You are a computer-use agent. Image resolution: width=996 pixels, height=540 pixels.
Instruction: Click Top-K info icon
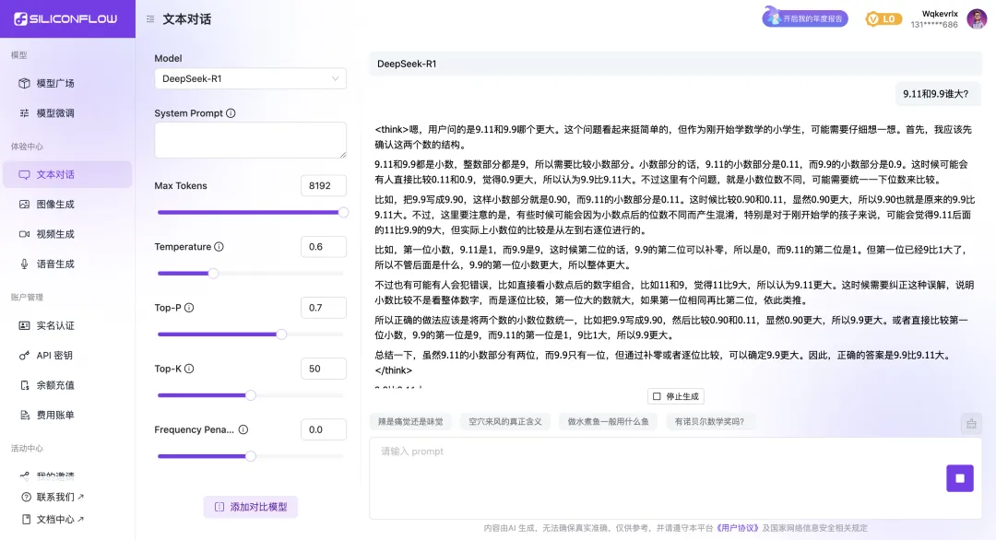click(189, 369)
